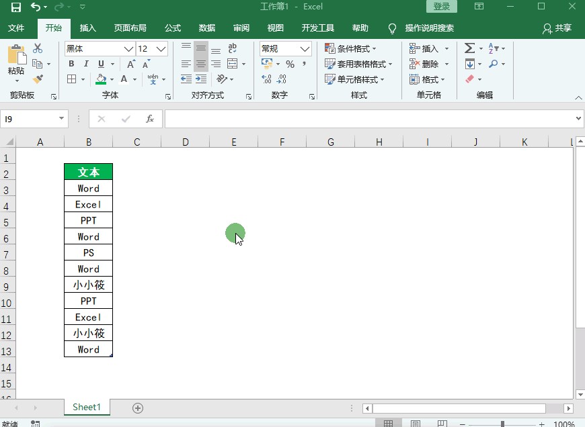Click the AutoSum sigma icon
The width and height of the screenshot is (585, 427).
coord(469,48)
